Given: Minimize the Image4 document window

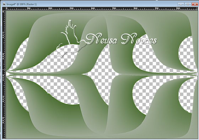Looking at the screenshot, I should (181, 4).
